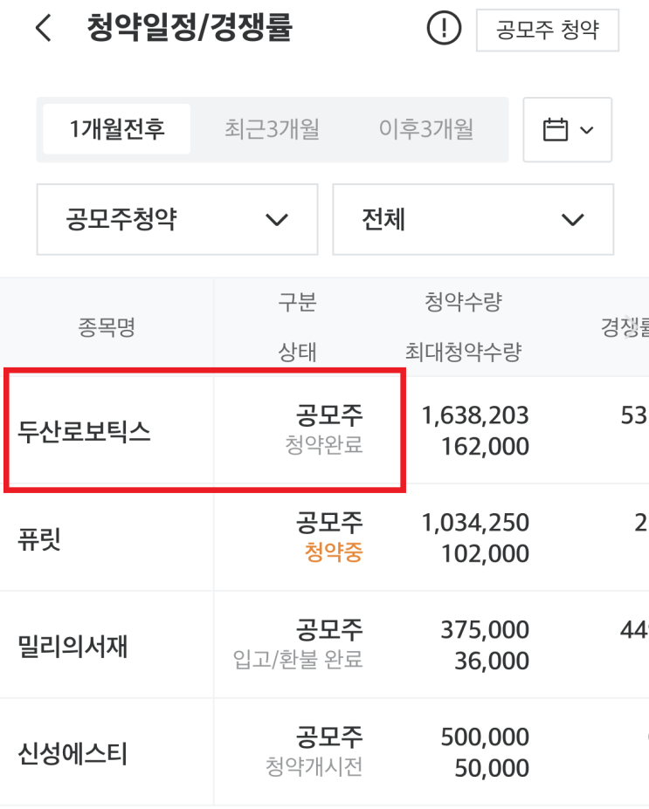Click the 청약수량 column header
This screenshot has height=809, width=649.
click(463, 303)
